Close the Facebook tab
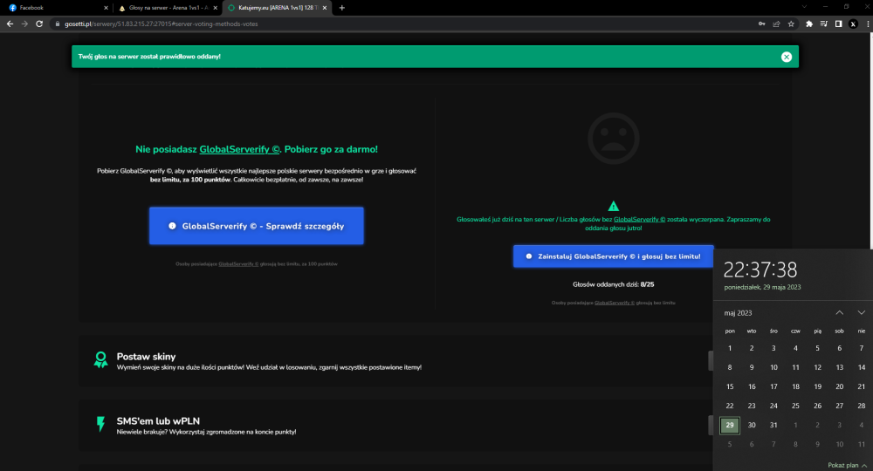873x471 pixels. tap(106, 8)
